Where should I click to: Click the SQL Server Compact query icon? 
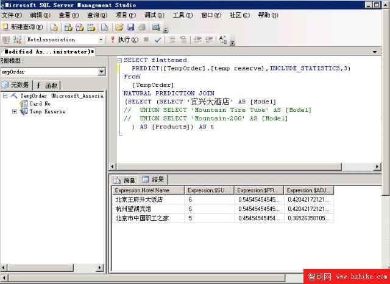click(x=104, y=27)
